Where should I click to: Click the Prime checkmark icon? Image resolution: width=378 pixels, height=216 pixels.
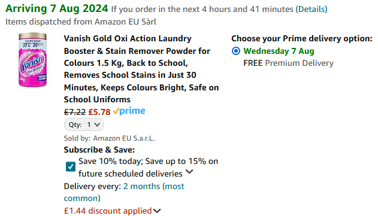pyautogui.click(x=116, y=111)
